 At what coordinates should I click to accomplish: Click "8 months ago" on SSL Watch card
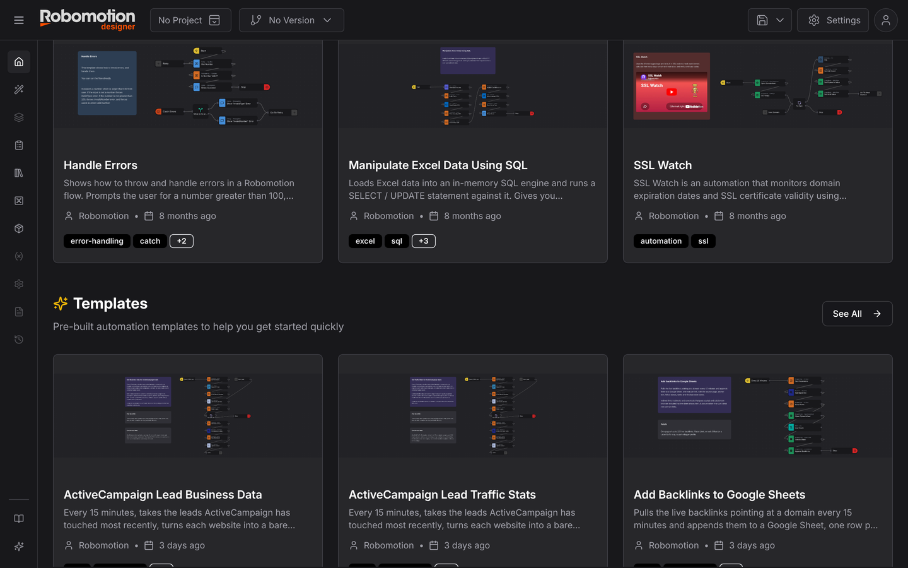click(757, 216)
